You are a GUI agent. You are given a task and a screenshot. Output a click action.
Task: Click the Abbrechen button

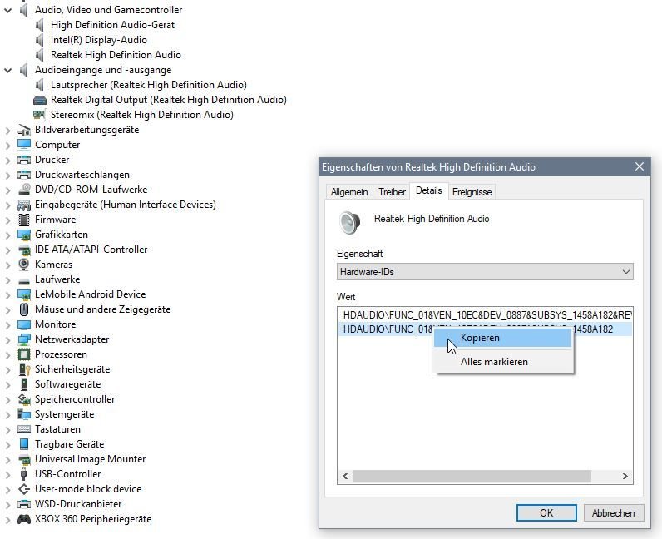coord(614,513)
